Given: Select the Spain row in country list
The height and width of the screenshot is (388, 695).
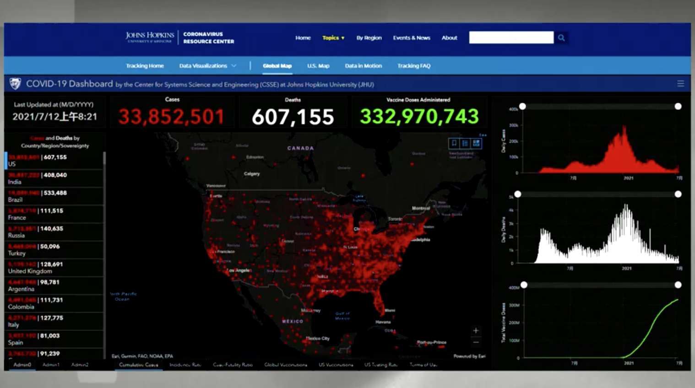Looking at the screenshot, I should [54, 339].
